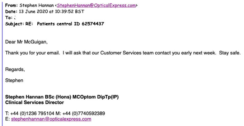Open the StephenHannan@OpticalExpress.com sender link
Image resolution: width=244 pixels, height=126 pixels.
pos(96,6)
